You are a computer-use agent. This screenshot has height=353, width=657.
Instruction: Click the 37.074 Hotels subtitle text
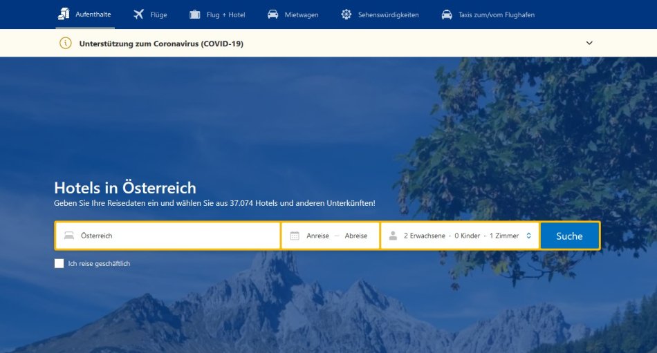tap(214, 203)
